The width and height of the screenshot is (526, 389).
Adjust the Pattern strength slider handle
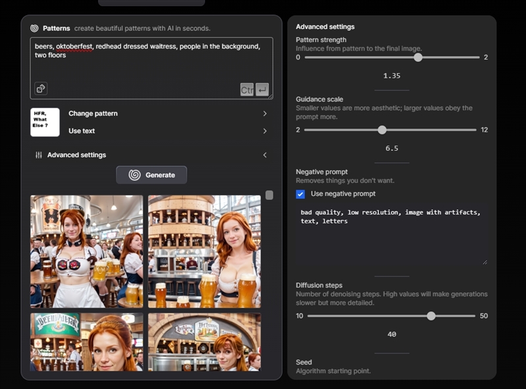pos(418,57)
